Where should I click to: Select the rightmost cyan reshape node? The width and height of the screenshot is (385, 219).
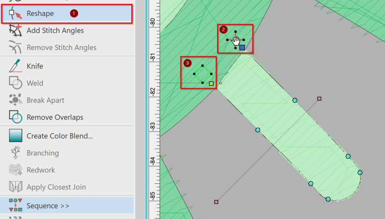360,173
